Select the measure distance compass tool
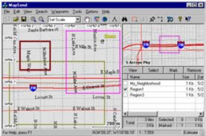 [x=115, y=19]
